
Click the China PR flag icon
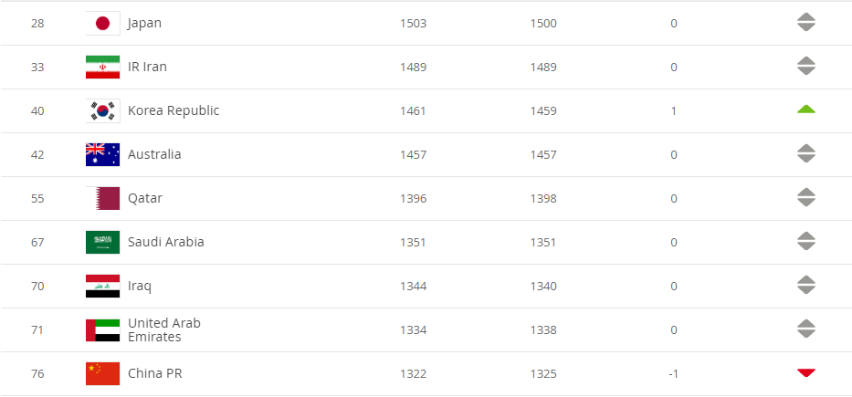[102, 373]
